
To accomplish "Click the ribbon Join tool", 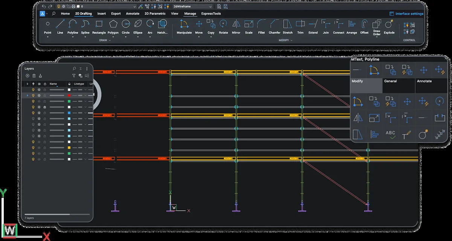I will pos(326,27).
